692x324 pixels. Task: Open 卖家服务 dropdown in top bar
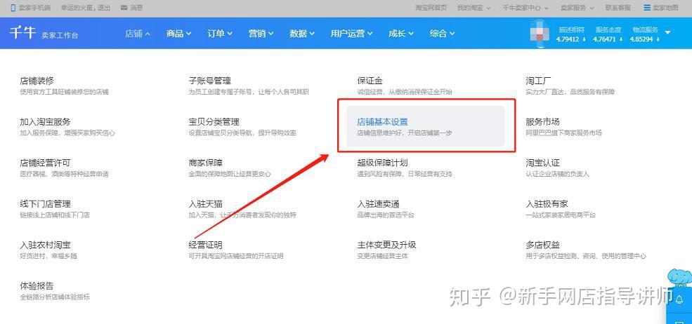576,8
